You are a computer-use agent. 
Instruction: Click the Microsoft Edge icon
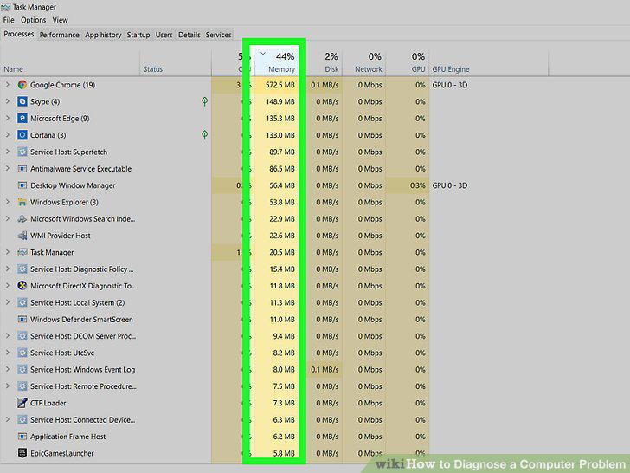[x=22, y=118]
